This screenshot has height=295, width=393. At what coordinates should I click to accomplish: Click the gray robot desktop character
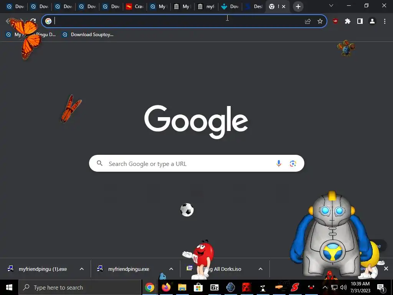(x=331, y=235)
